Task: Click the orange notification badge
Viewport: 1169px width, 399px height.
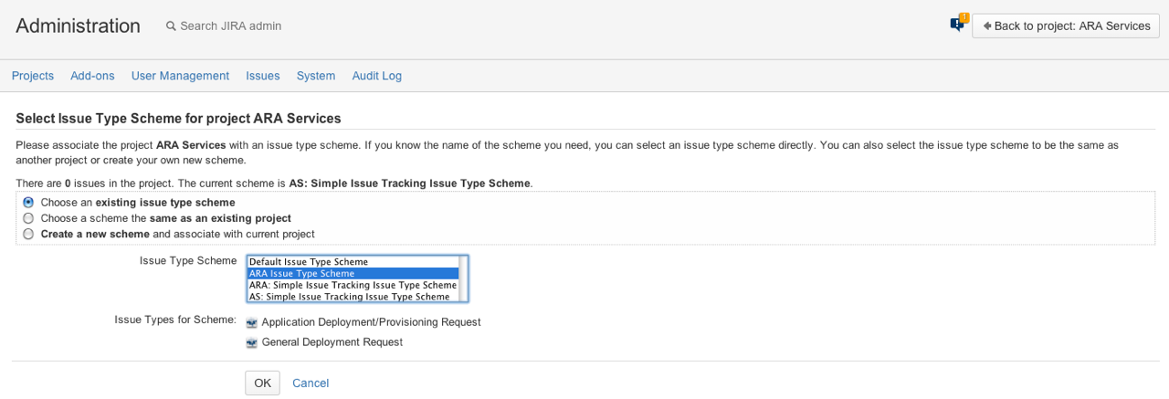Action: click(964, 17)
